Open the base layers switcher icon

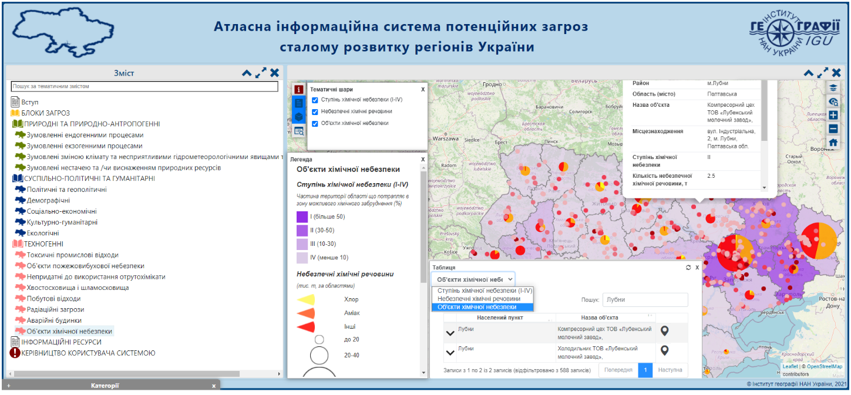tap(833, 87)
